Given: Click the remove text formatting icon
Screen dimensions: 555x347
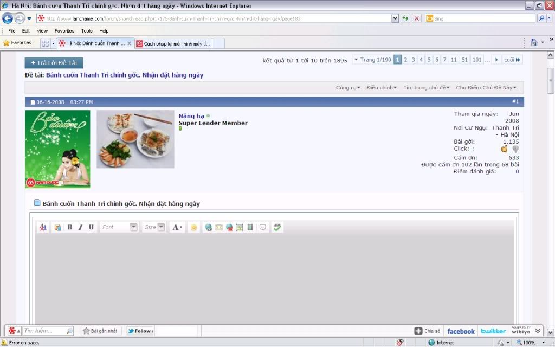Looking at the screenshot, I should click(x=43, y=227).
